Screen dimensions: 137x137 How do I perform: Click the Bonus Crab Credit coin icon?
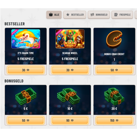click(114, 39)
